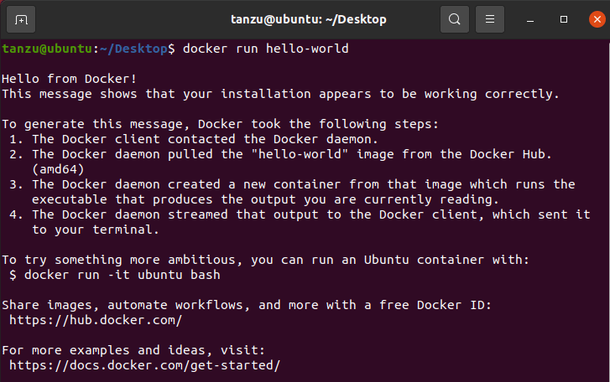Open the hamburger menu
Image resolution: width=610 pixels, height=382 pixels.
tap(490, 19)
